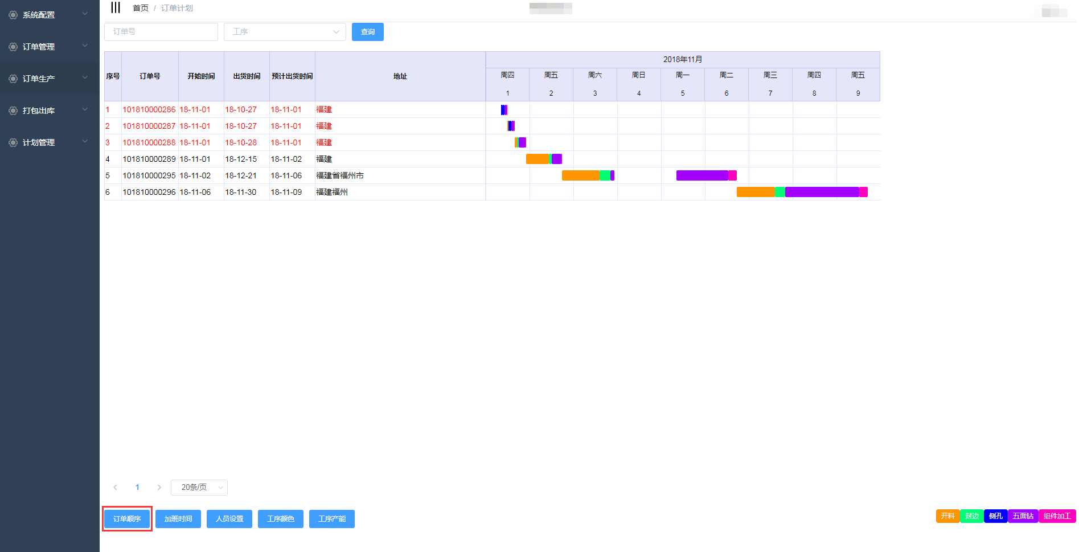Expand the 计划管理 sidebar menu chevron
The width and height of the screenshot is (1079, 552).
pyautogui.click(x=85, y=141)
